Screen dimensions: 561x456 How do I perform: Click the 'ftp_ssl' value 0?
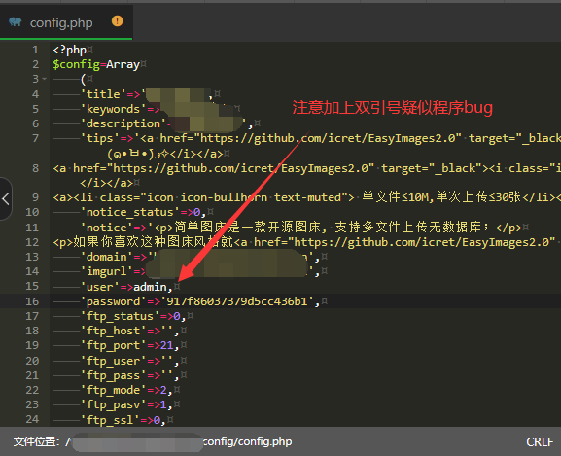[x=157, y=419]
